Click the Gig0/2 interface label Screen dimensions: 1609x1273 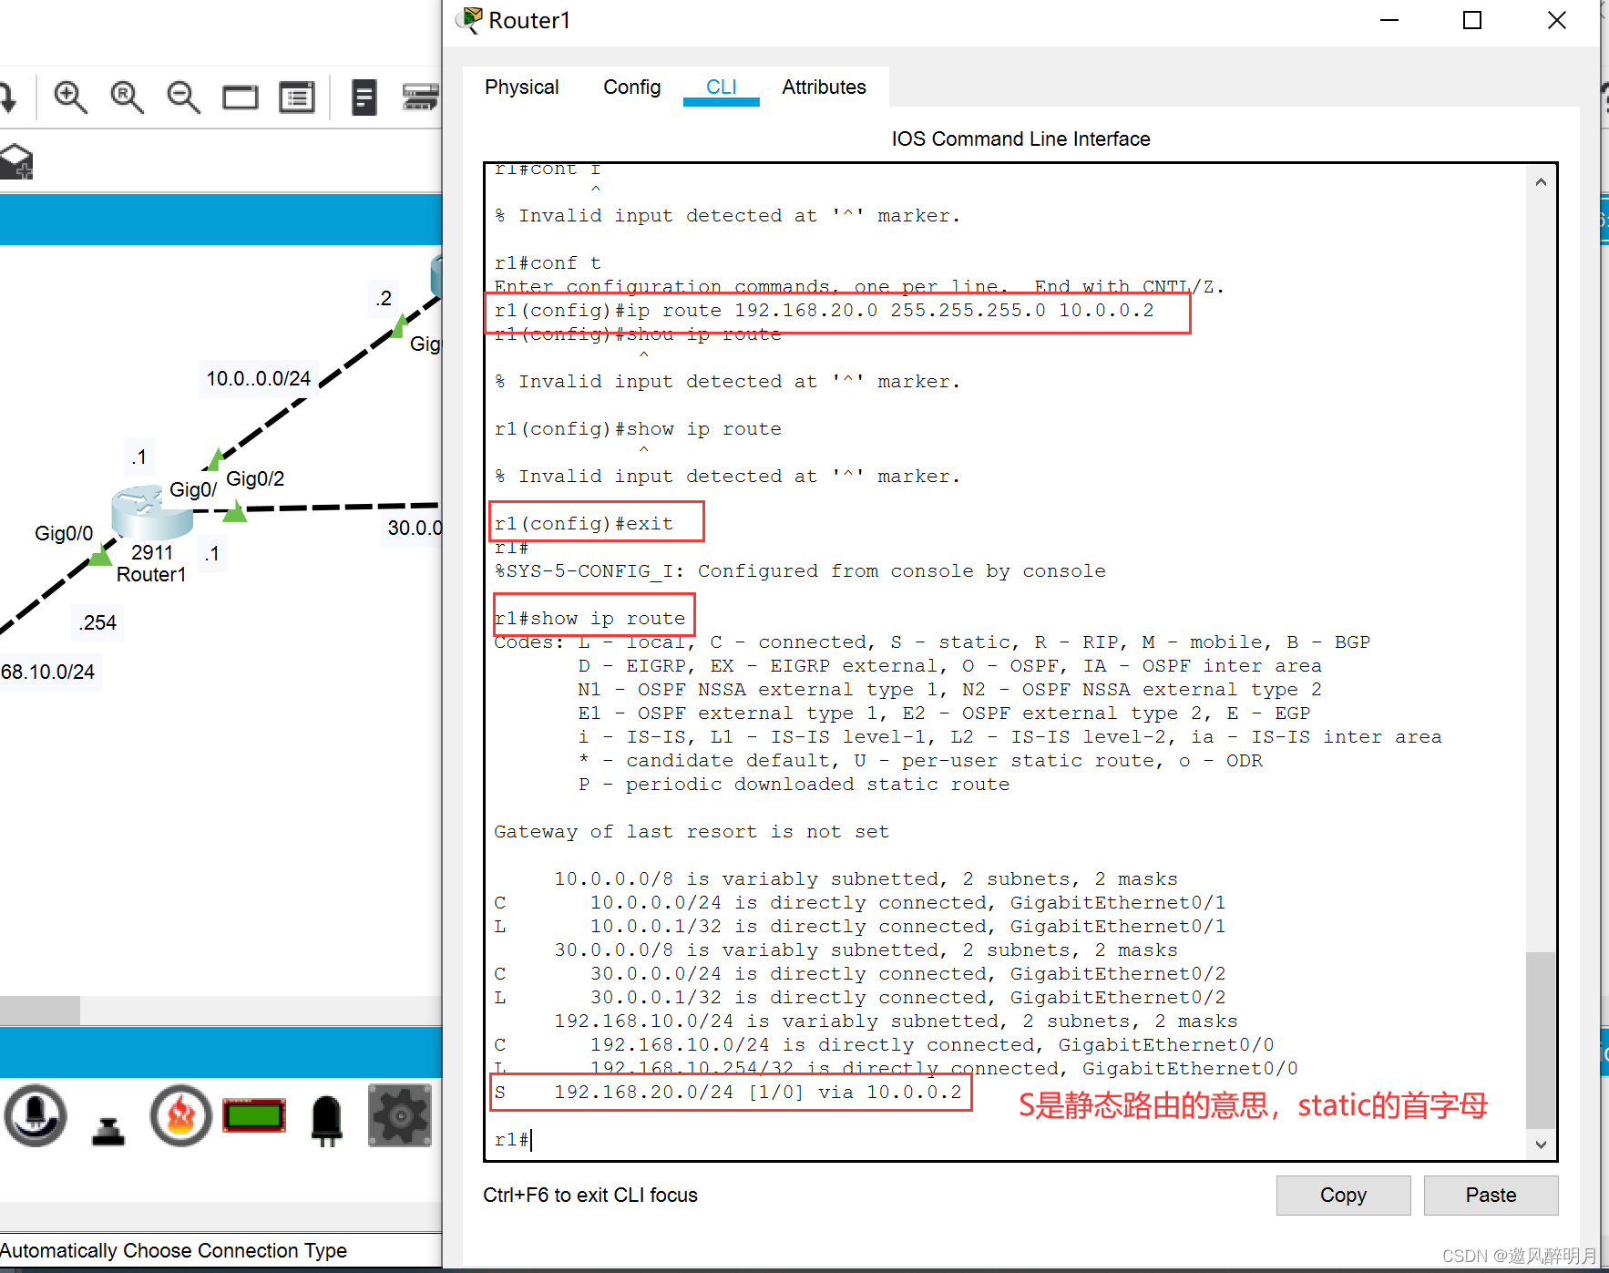click(x=255, y=478)
